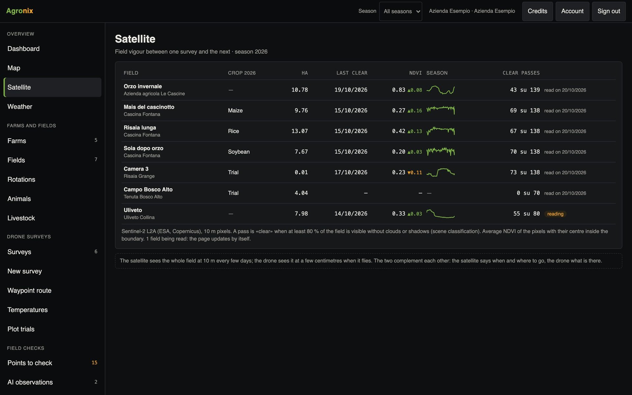This screenshot has width=632, height=395.
Task: Open Farms from the sidebar
Action: [52, 141]
